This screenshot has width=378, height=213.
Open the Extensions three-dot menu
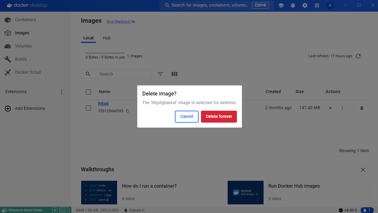(62, 92)
